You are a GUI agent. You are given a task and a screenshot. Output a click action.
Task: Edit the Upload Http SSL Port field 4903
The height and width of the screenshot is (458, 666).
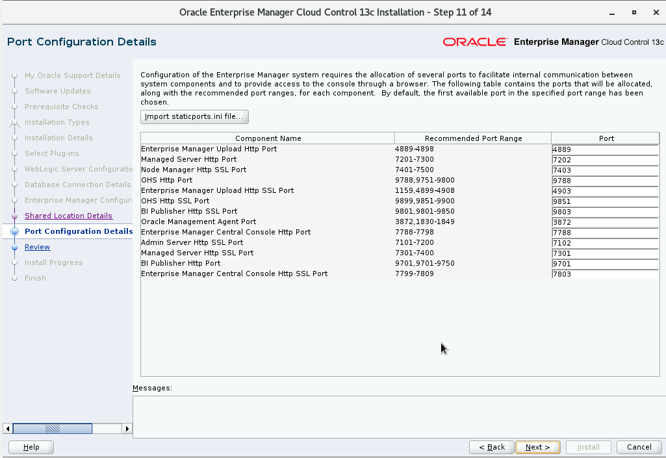tap(606, 191)
